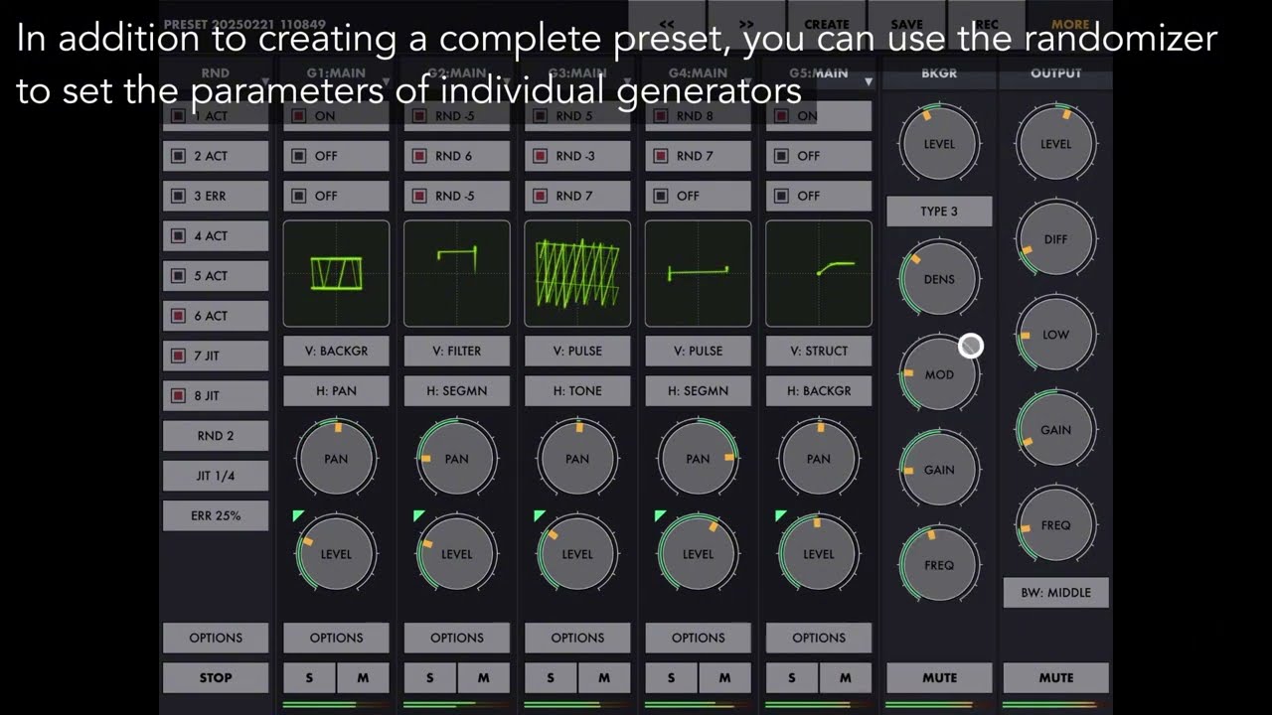Solo generator G1 with its S button

pyautogui.click(x=309, y=677)
